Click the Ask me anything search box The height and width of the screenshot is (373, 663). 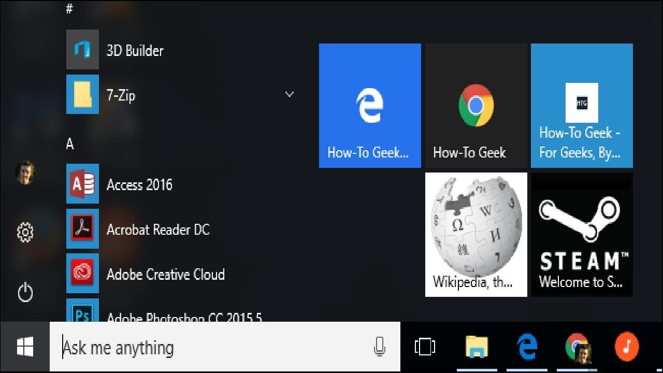[225, 347]
